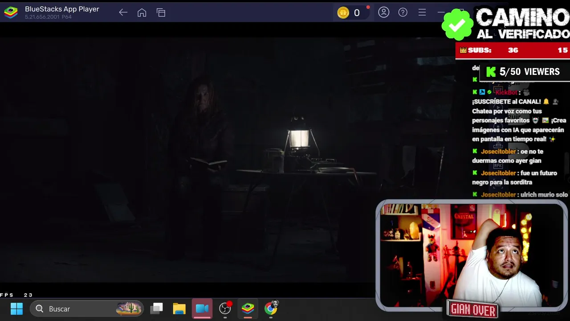Image resolution: width=570 pixels, height=321 pixels.
Task: Click the KickBot username in chat
Action: pyautogui.click(x=506, y=92)
